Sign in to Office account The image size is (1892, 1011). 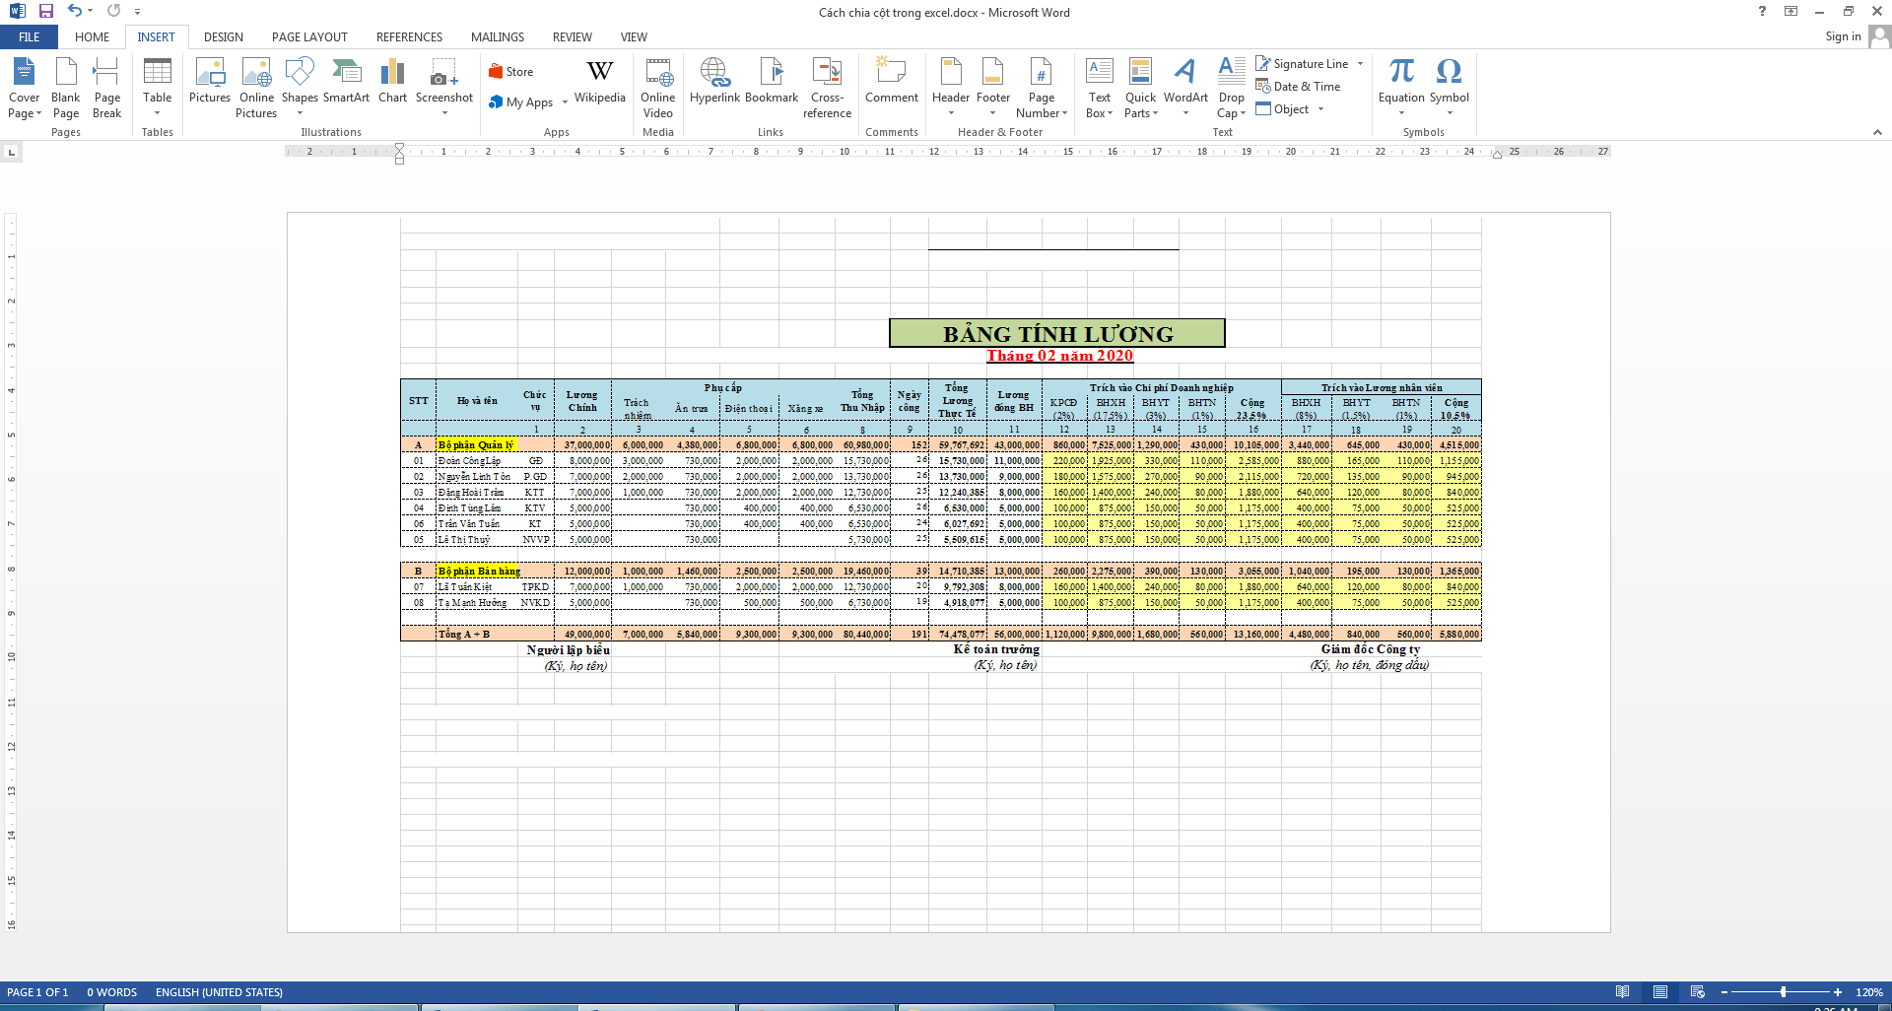click(1843, 36)
